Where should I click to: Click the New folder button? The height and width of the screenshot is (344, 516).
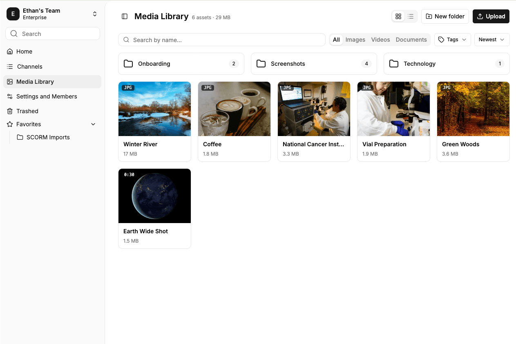[445, 16]
